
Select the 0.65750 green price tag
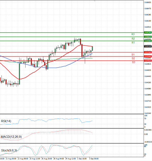[148, 33]
